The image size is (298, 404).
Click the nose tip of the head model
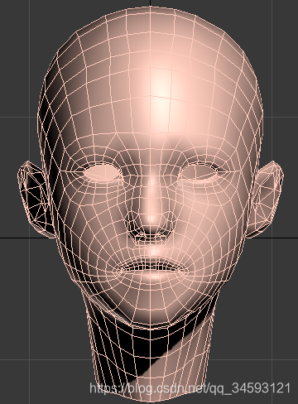151,219
